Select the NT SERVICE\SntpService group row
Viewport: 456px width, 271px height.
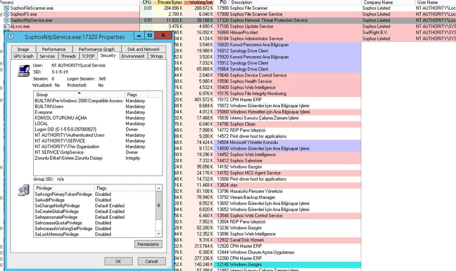coord(98,152)
